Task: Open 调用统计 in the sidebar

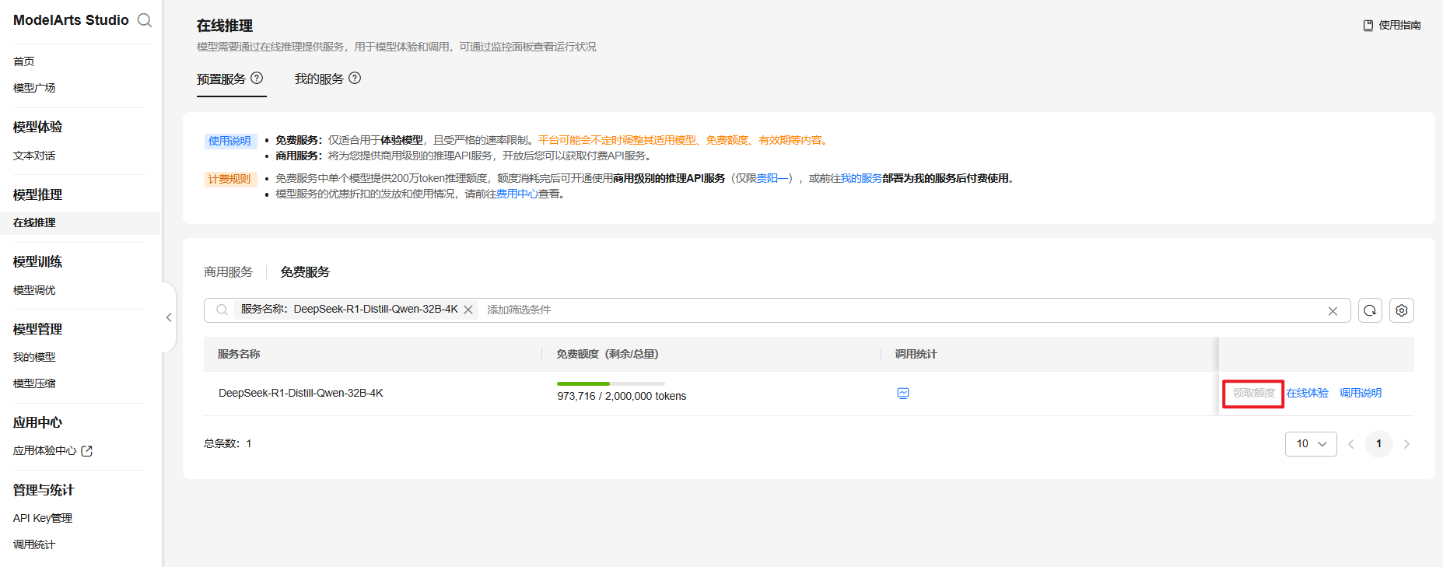Action: pos(34,544)
